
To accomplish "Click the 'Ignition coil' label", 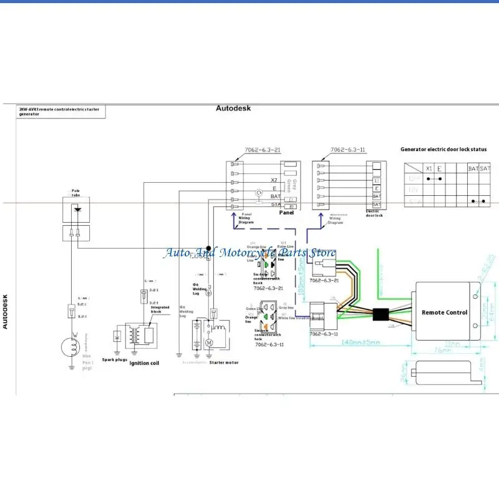I will 144,363.
